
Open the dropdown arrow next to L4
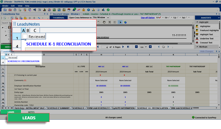point(189,18)
